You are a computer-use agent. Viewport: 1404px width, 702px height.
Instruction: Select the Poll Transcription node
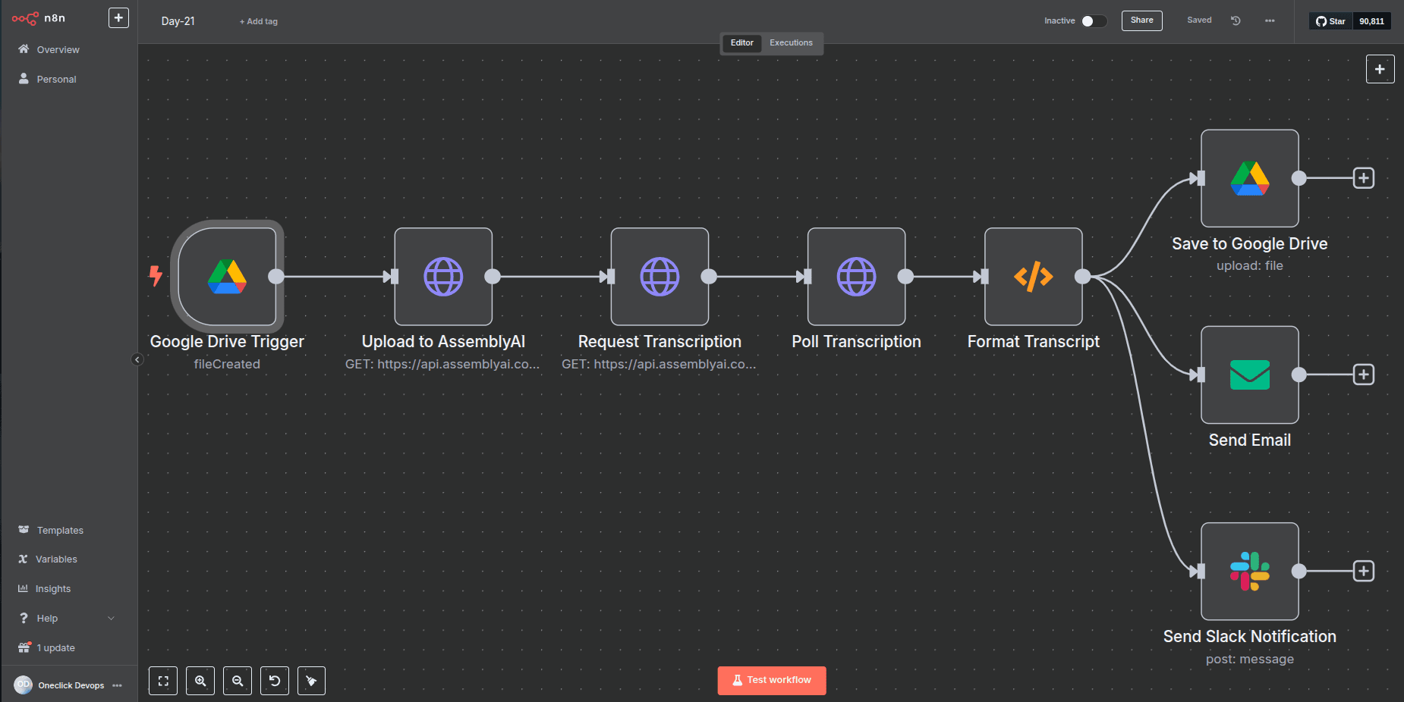coord(856,277)
